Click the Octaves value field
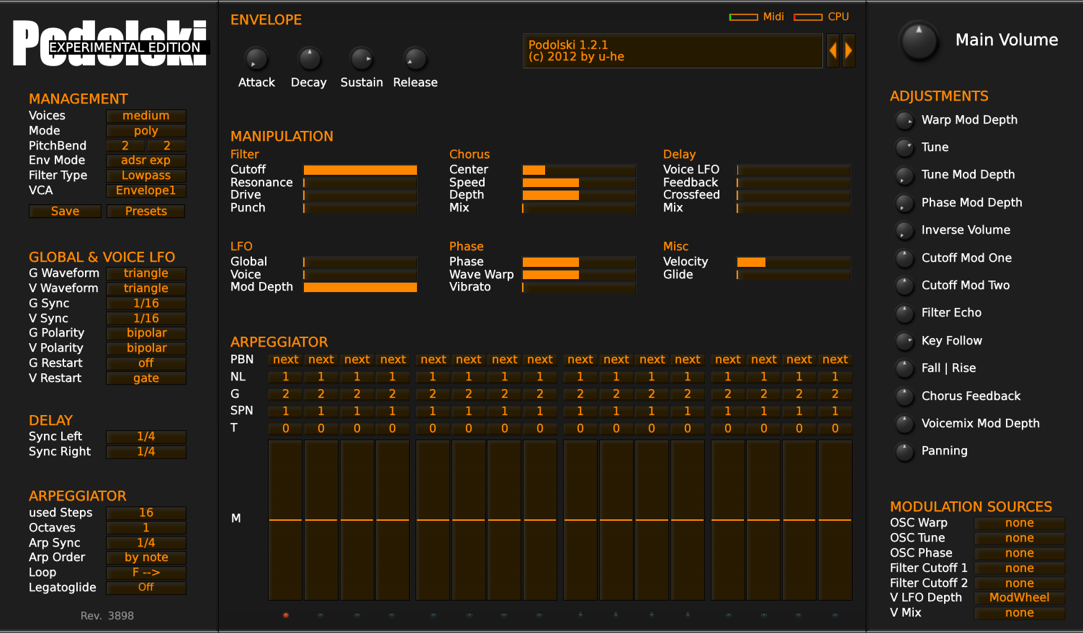1083x633 pixels. click(146, 528)
